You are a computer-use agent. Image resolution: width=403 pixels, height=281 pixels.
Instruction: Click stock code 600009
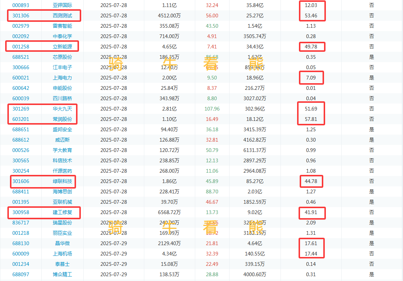pyautogui.click(x=21, y=254)
